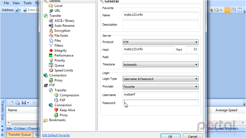Viewport: 246px width, 138px height.
Task: Click the save disk icon in Transfer Queue
Action: click(24, 103)
